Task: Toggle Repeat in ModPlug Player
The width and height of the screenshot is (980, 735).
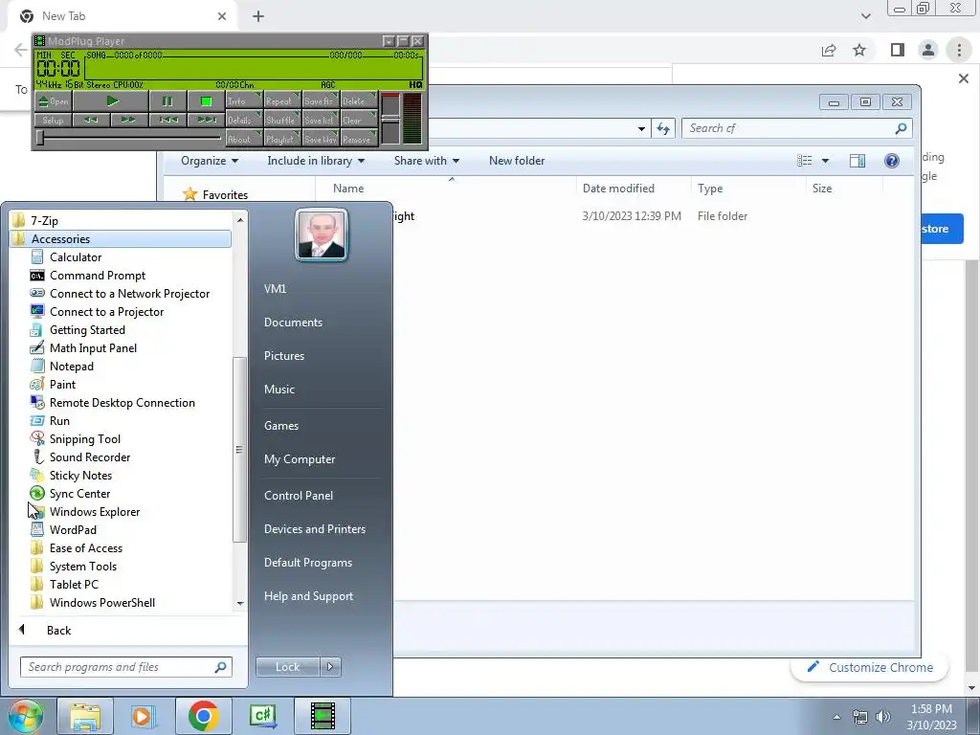Action: coord(282,100)
